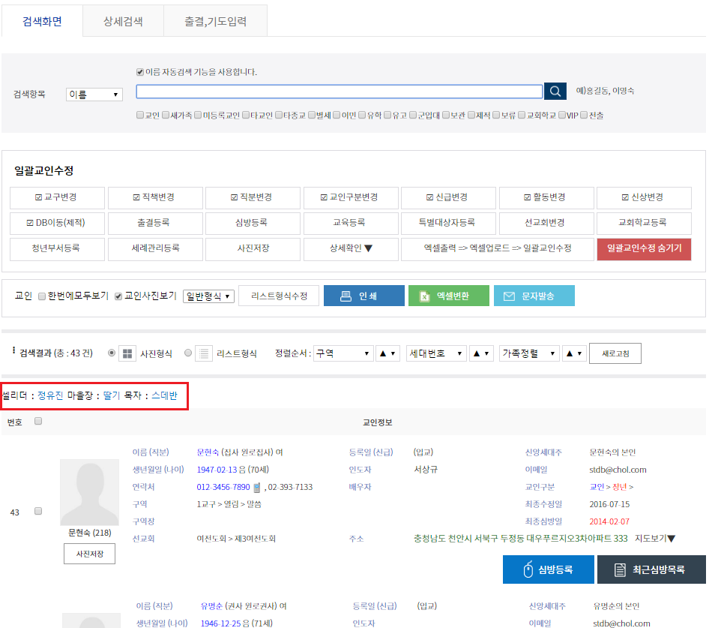Screen dimensions: 727x628
Task: Click the 인쇄 print button
Action: [364, 296]
